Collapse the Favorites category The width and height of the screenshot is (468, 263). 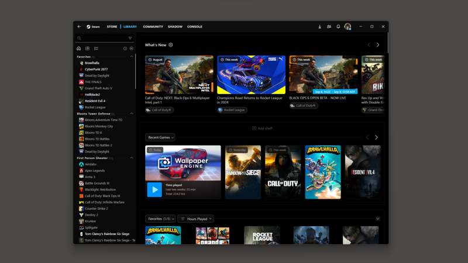click(x=131, y=57)
